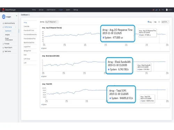Click the Dashboard page heading
Image resolution: width=174 pixels, height=130 pixels.
point(24,15)
